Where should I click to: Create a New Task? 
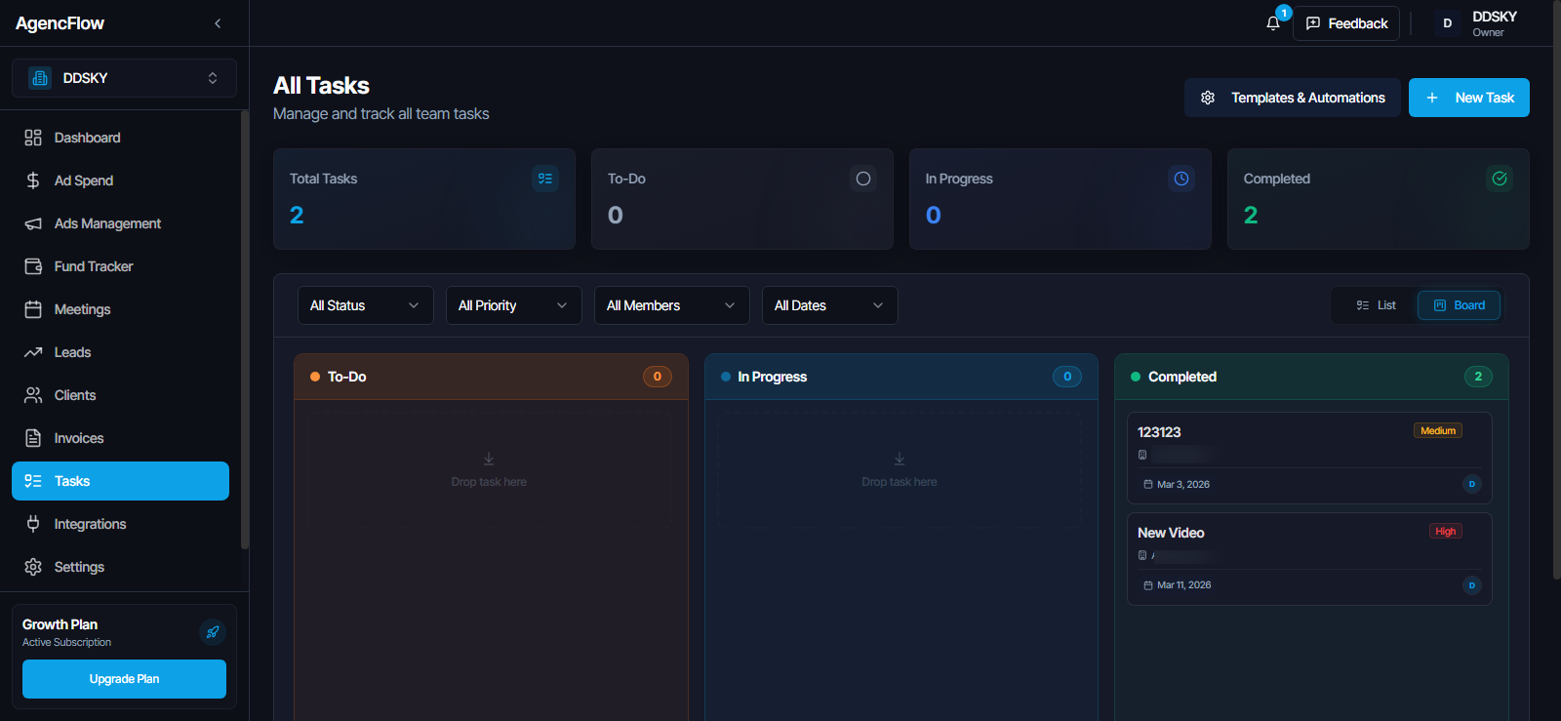point(1469,98)
